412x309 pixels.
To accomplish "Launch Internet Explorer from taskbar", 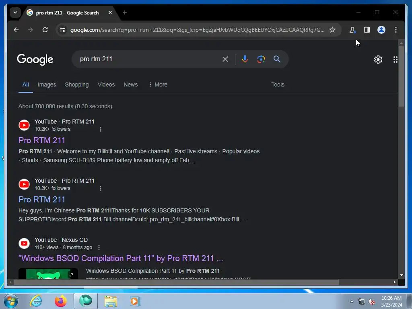I will (36, 301).
